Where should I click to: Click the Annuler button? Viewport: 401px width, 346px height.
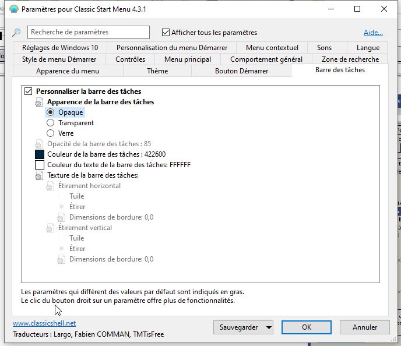365,327
